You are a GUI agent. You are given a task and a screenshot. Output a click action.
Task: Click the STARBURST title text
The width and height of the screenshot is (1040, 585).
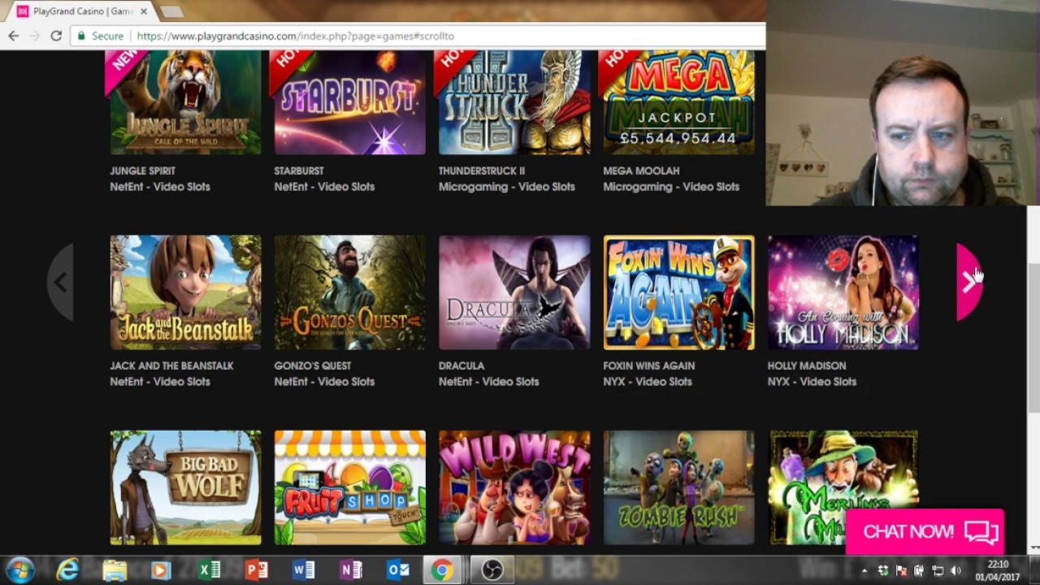point(299,171)
